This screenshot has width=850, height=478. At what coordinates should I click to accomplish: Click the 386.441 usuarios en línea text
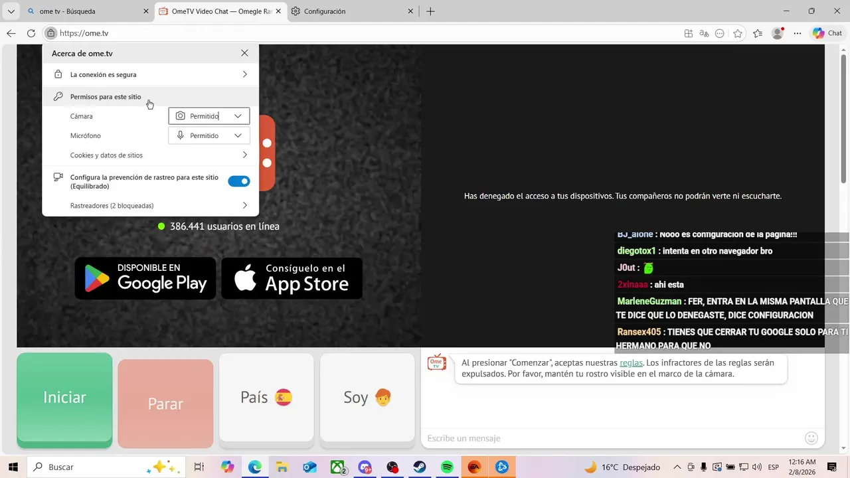coord(224,226)
